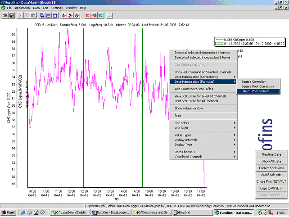The width and height of the screenshot is (289, 217).
Task: Select Use Custom Formula in submenu
Action: tap(258, 91)
